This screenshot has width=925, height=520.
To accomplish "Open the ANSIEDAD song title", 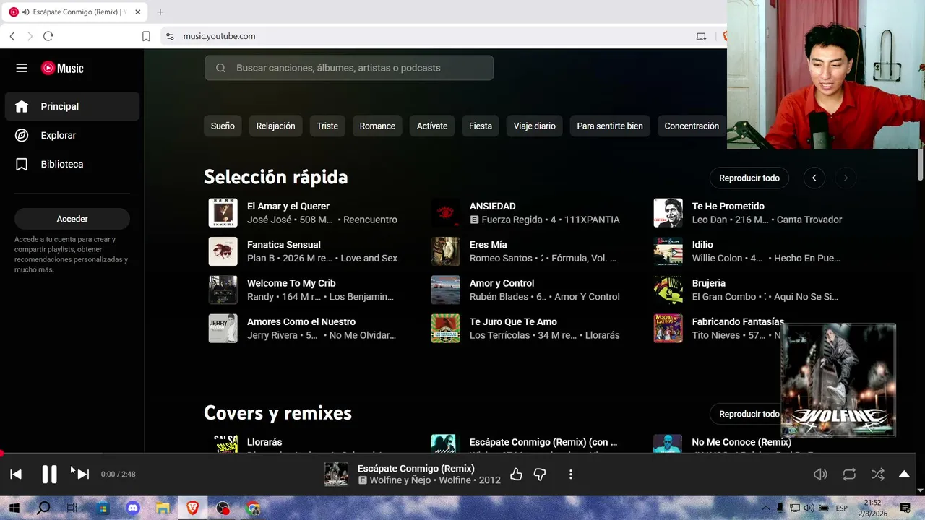I will (493, 207).
